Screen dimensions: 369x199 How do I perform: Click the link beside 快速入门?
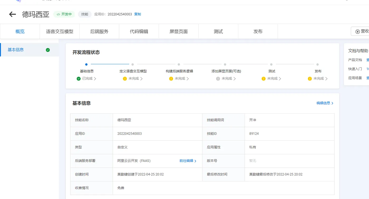tap(368, 69)
